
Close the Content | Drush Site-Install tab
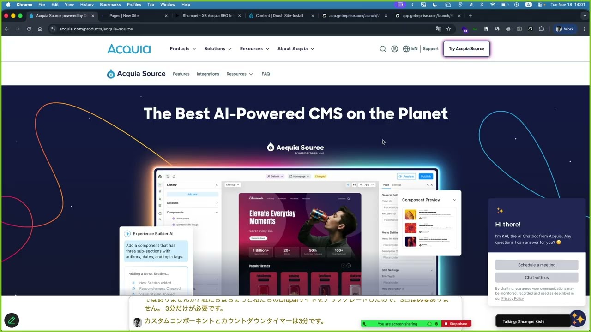click(x=313, y=15)
